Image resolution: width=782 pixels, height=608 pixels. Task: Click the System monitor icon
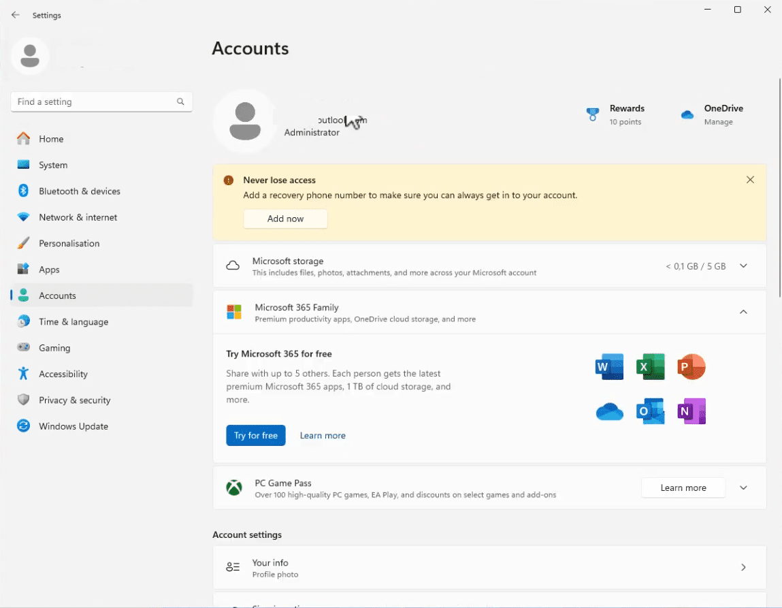point(23,165)
